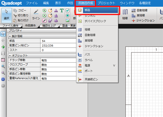The height and width of the screenshot is (117, 163).
Task: Click green circle icon numbered 2
Action: (44, 10)
